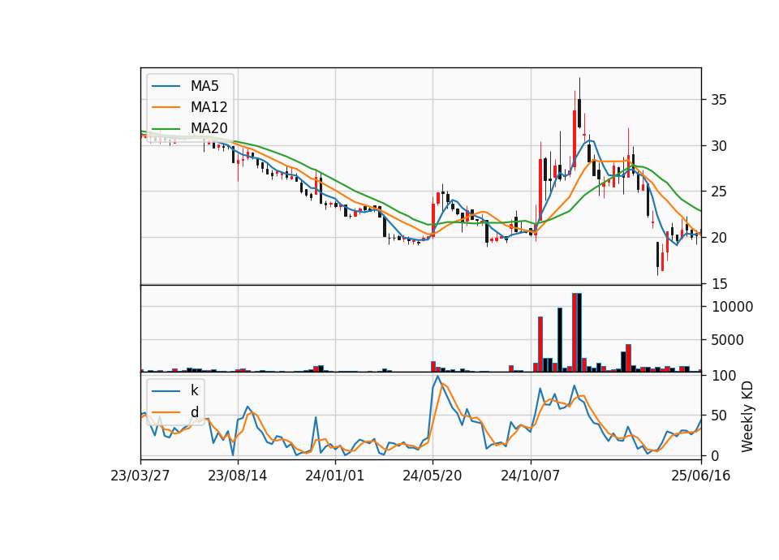779x560 pixels.
Task: Click the blue k legend line sample
Action: (x=166, y=390)
